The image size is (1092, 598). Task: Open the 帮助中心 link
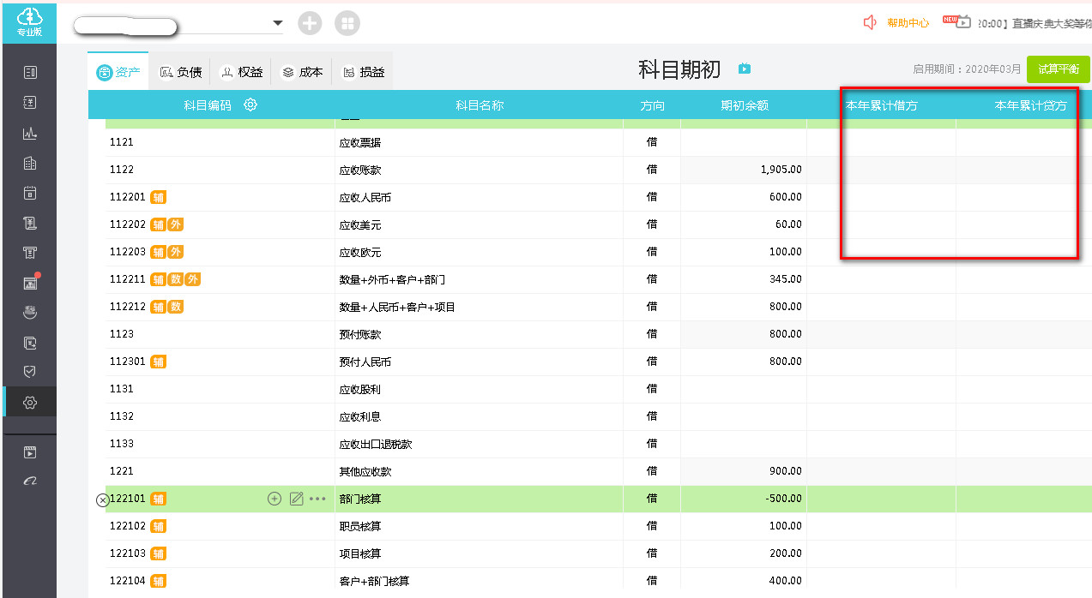click(908, 23)
